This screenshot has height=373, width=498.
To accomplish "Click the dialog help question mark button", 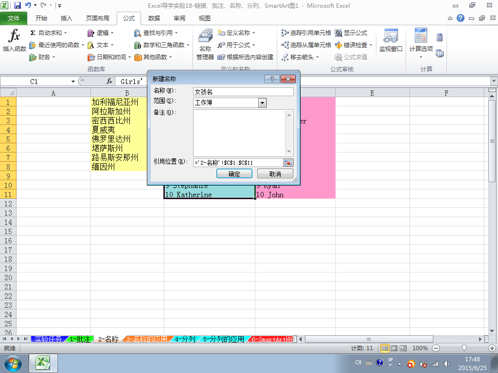I will tap(272, 79).
